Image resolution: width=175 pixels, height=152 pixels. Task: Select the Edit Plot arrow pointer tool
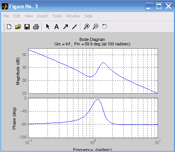pos(48,26)
